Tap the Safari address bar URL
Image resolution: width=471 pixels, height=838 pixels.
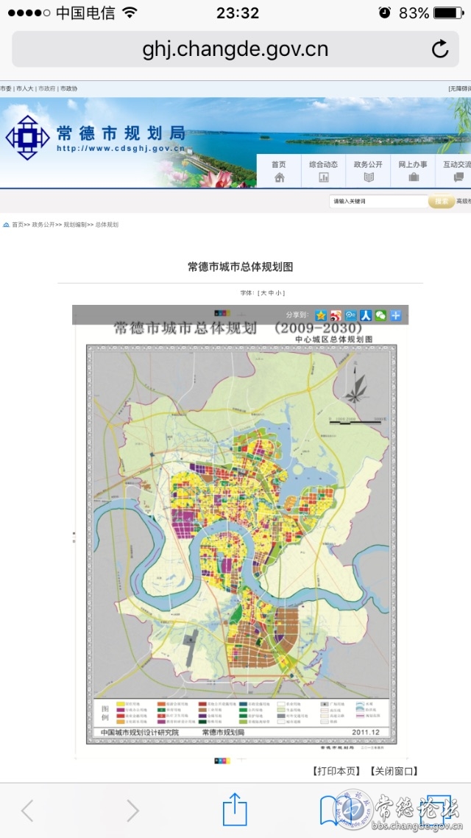point(235,49)
